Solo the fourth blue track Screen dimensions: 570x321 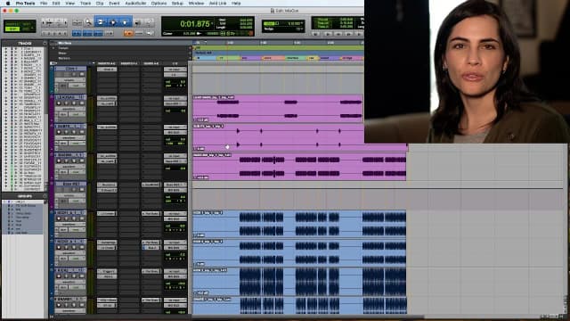(75, 305)
